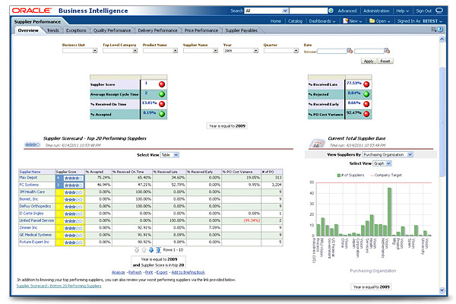Click Add to Briefing Book link
Image resolution: width=456 pixels, height=304 pixels.
click(188, 272)
